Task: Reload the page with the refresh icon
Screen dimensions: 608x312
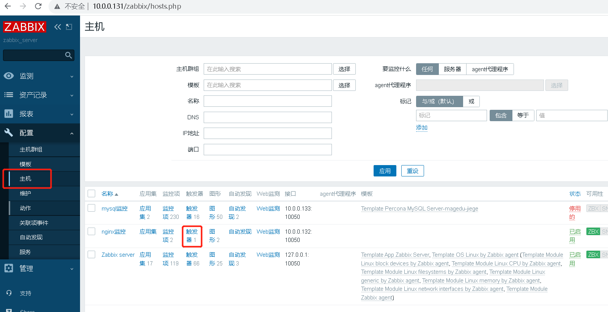Action: (x=38, y=6)
